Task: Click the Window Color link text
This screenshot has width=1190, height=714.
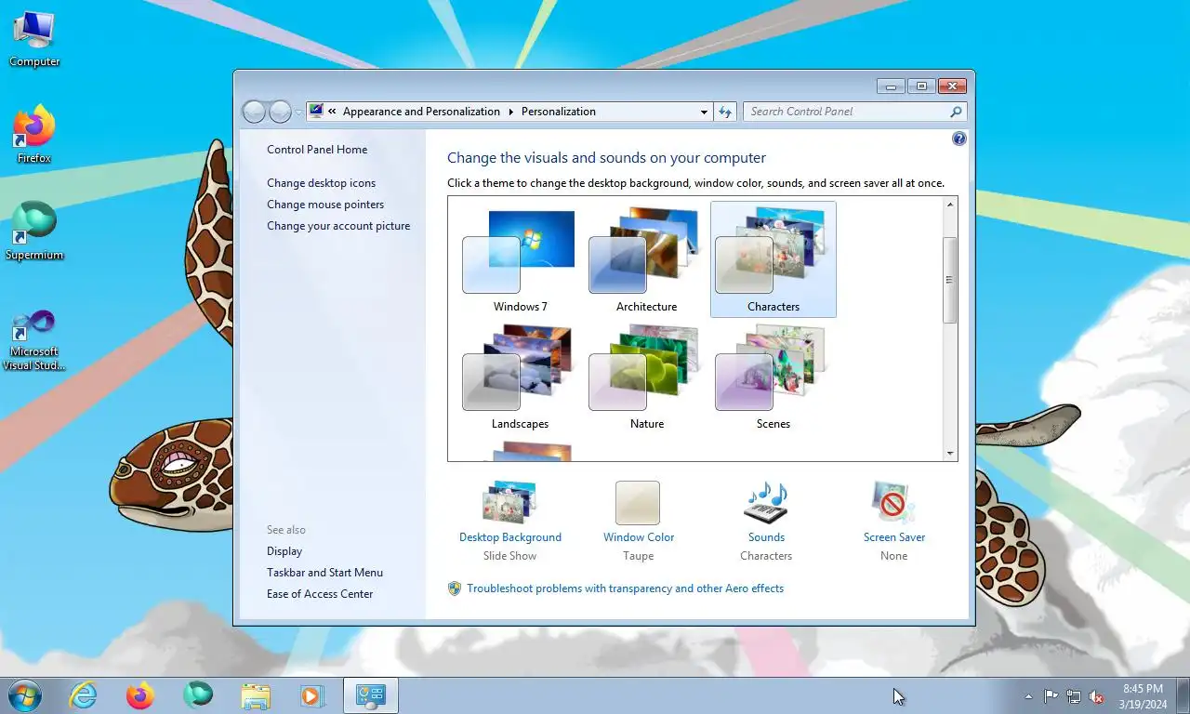Action: pos(639,537)
